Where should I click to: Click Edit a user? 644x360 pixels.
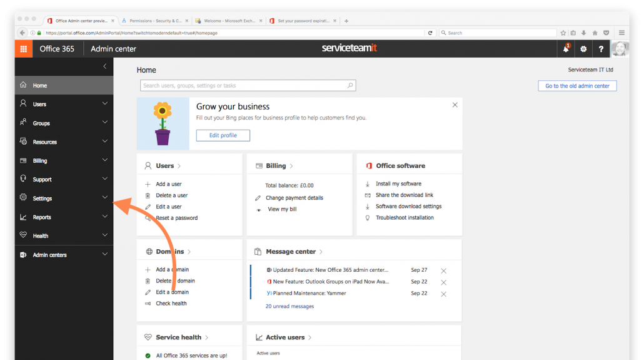tap(168, 207)
